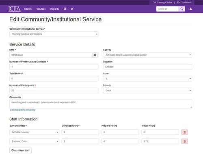Open the Services menu

[41, 9]
